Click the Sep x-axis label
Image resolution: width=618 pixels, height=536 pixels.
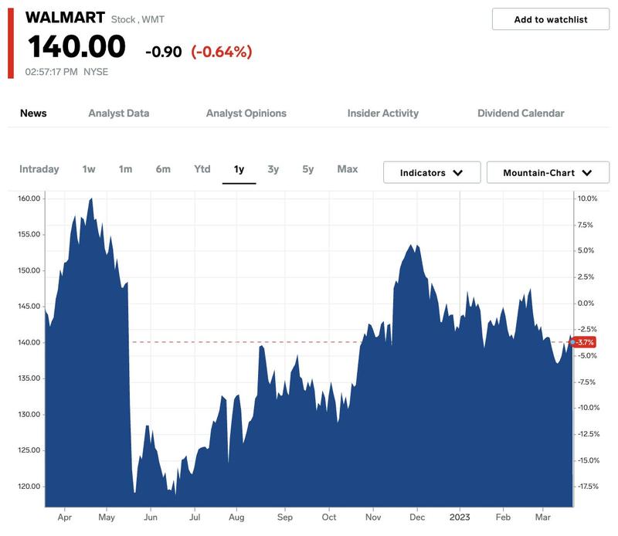284,517
